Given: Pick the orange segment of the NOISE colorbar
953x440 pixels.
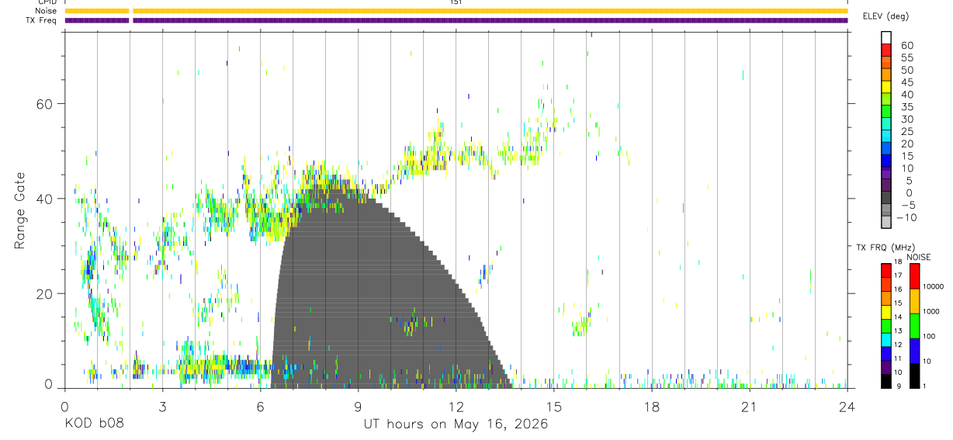Looking at the screenshot, I should pos(914,301).
